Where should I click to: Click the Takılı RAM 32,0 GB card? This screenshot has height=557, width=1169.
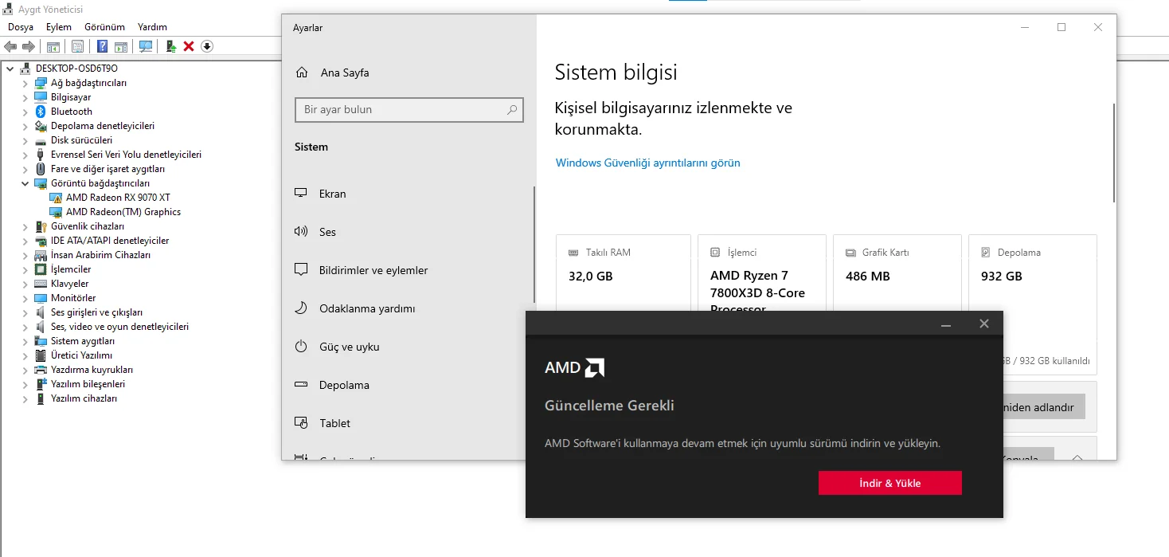[624, 273]
